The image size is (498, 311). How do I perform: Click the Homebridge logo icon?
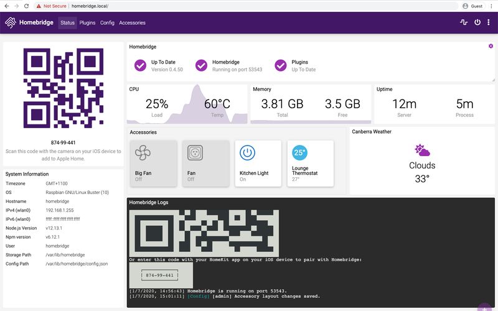pyautogui.click(x=11, y=22)
